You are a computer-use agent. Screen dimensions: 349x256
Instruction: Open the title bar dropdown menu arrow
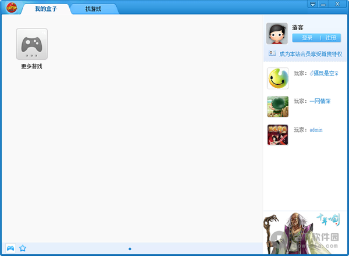[313, 4]
